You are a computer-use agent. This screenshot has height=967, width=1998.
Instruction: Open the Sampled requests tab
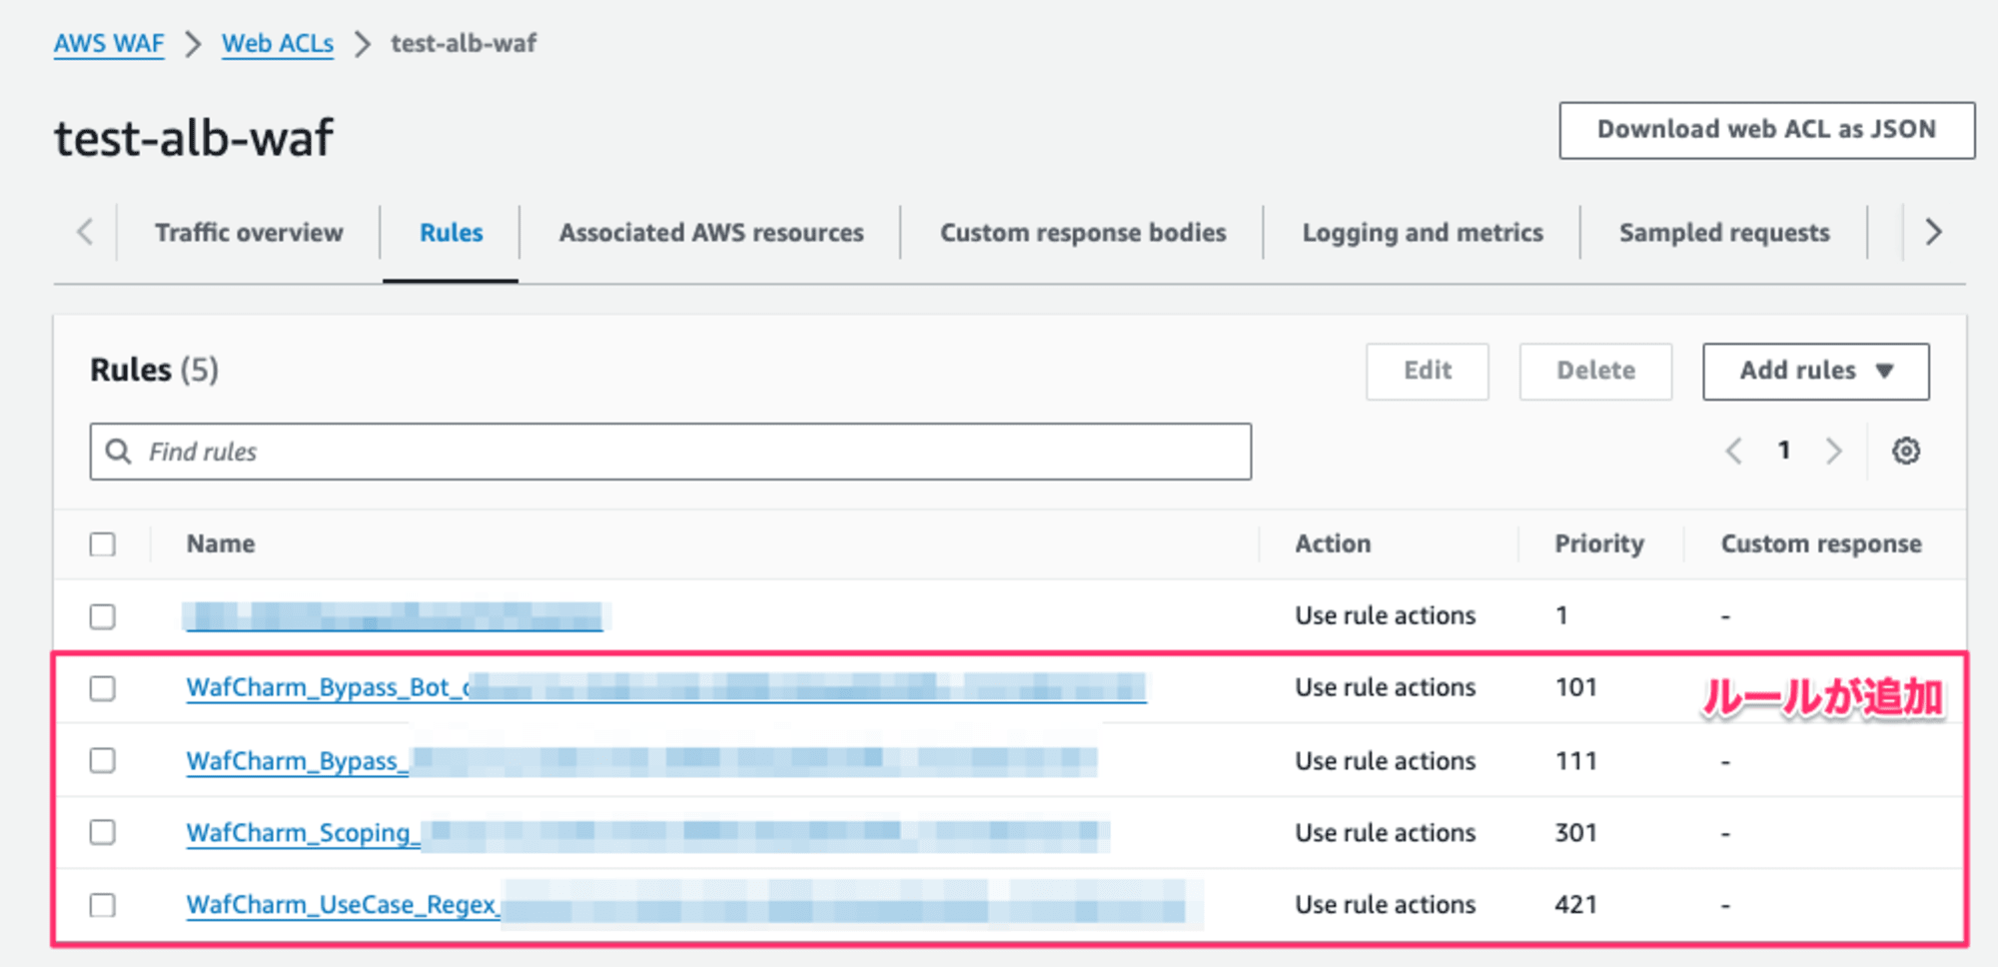point(1724,233)
